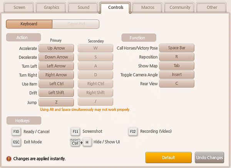
Task: Click the ESC Exit Mode key icon
Action: coord(16,142)
